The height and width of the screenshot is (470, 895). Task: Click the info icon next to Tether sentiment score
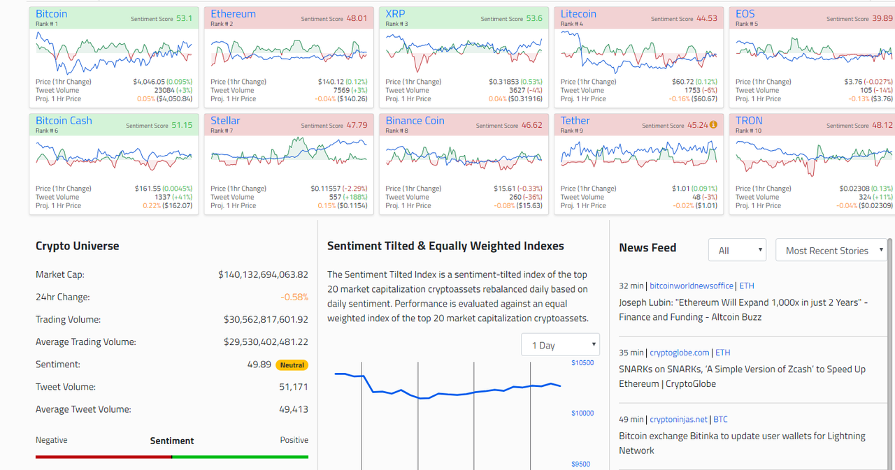pyautogui.click(x=713, y=126)
